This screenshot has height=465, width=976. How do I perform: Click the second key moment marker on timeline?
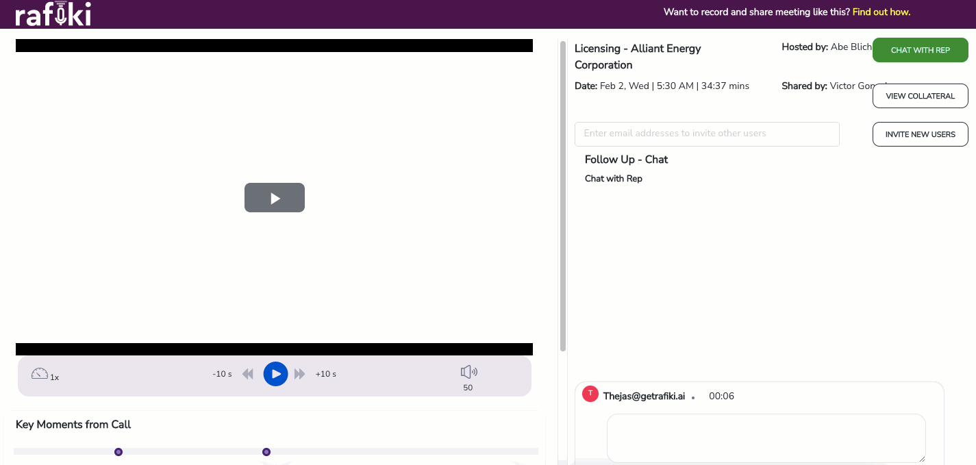tap(266, 452)
